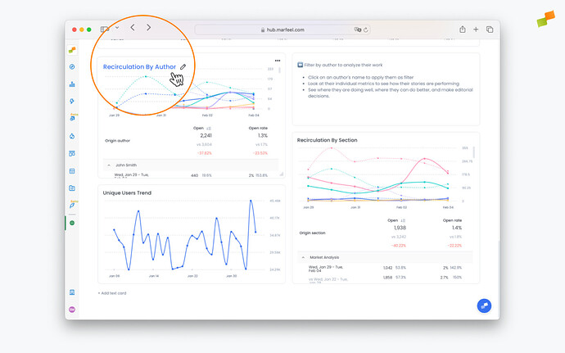Click Add text card
The width and height of the screenshot is (565, 353).
coord(111,292)
